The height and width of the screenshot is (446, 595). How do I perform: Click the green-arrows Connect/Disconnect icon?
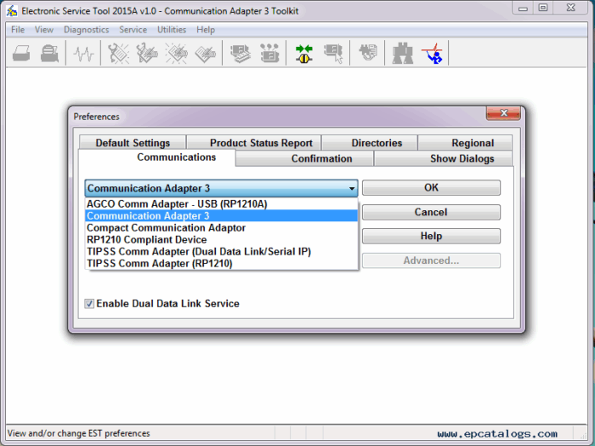click(x=304, y=53)
